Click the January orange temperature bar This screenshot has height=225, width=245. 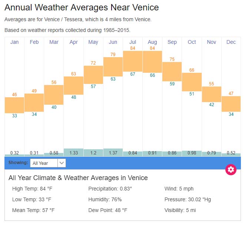(x=14, y=105)
